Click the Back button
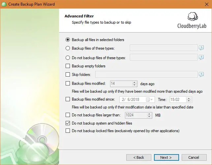This screenshot has height=165, width=212. coord(139,157)
